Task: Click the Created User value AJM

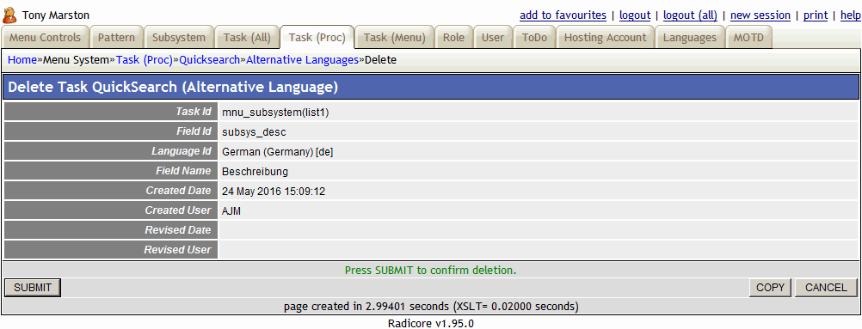Action: 231,211
